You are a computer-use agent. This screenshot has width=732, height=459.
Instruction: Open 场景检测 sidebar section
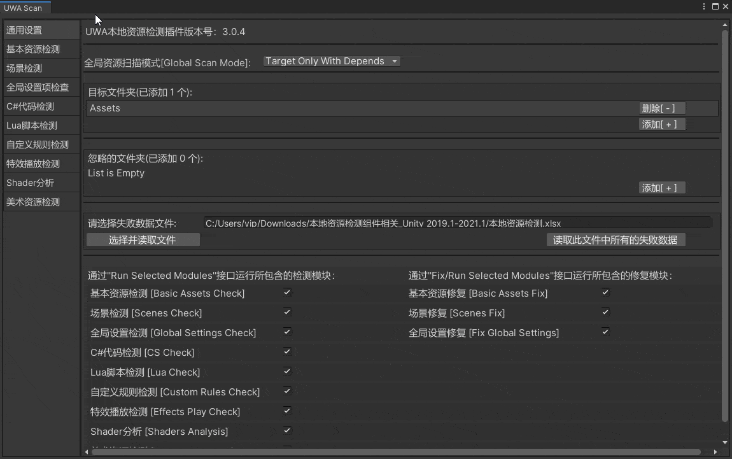tap(41, 68)
